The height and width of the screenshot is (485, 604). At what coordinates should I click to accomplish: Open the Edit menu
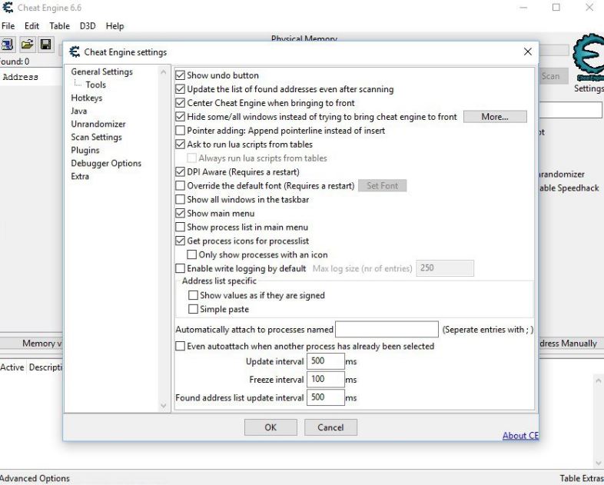click(x=32, y=26)
